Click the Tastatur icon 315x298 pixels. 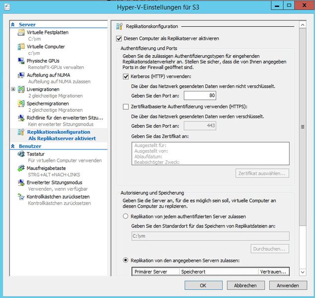tap(21, 154)
